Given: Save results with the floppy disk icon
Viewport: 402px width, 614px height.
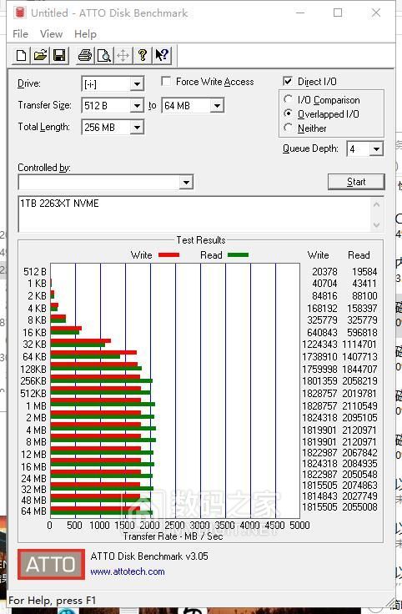Looking at the screenshot, I should pos(59,55).
